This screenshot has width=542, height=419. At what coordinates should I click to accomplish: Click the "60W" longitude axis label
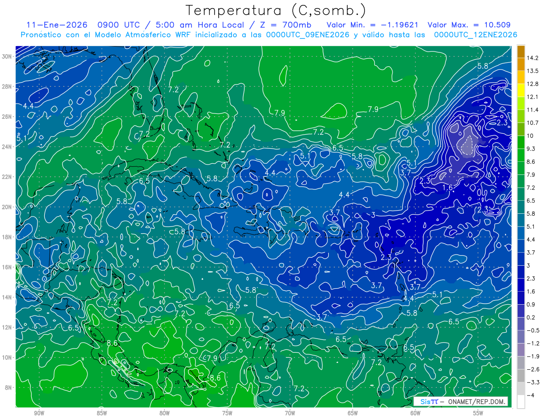pos(415,413)
